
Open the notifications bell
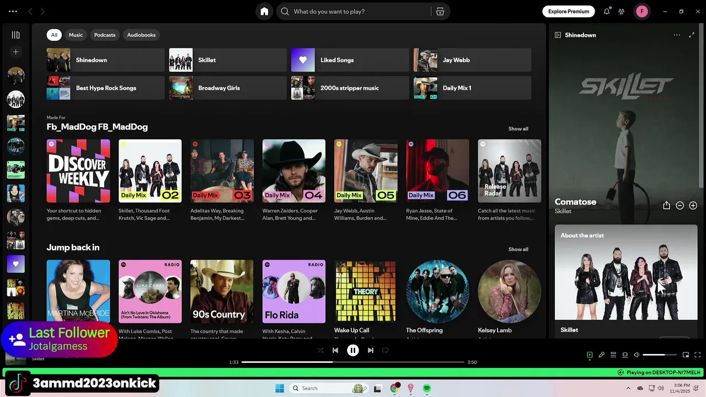coord(607,11)
